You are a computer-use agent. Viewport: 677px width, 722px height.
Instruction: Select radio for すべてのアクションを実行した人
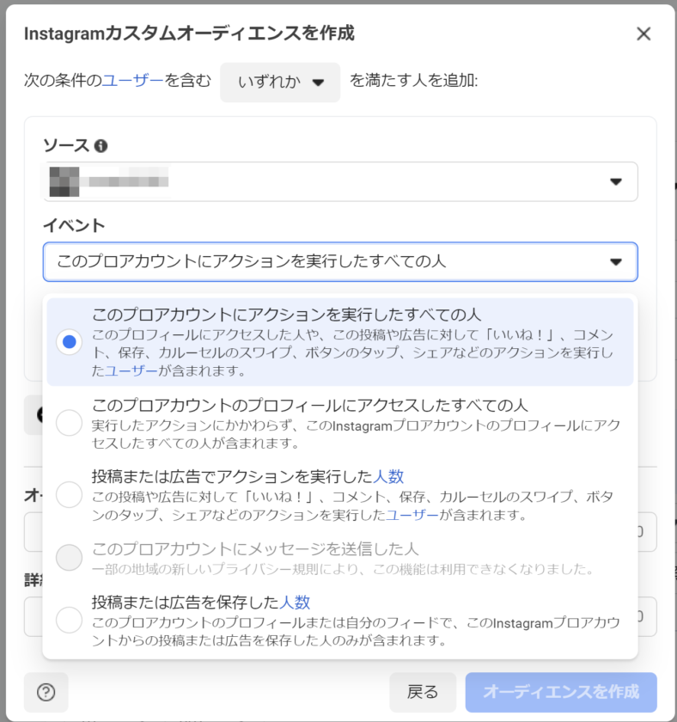coord(69,342)
